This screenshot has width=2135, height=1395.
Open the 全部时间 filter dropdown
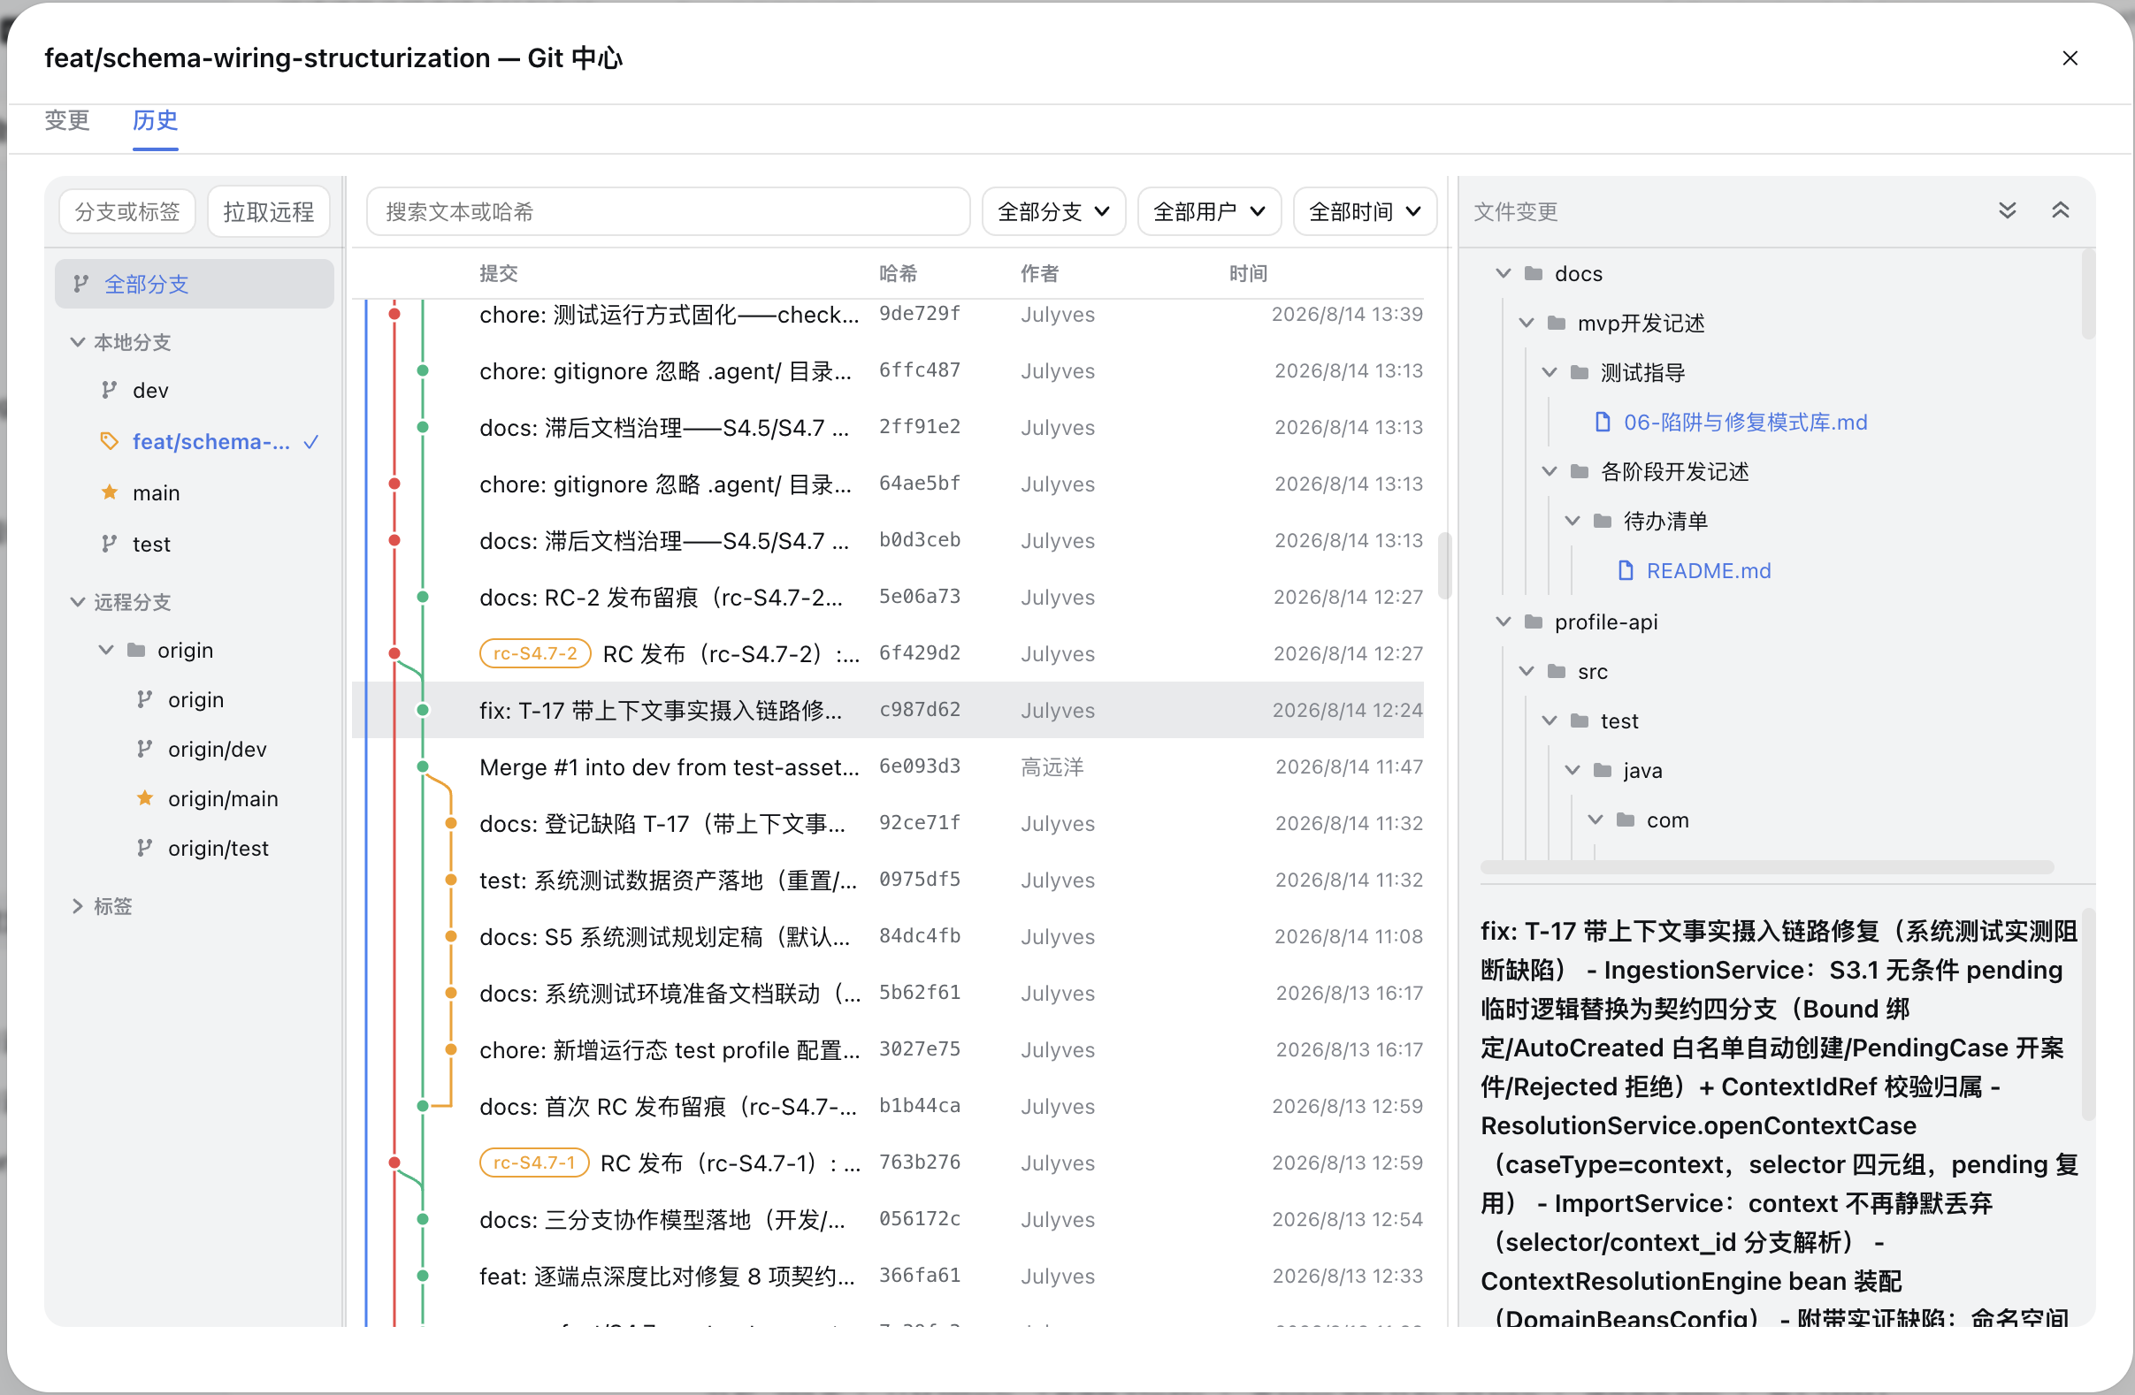click(1365, 211)
